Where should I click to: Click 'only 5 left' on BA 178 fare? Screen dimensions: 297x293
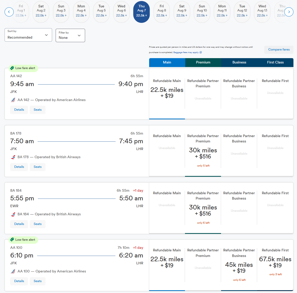click(x=203, y=166)
